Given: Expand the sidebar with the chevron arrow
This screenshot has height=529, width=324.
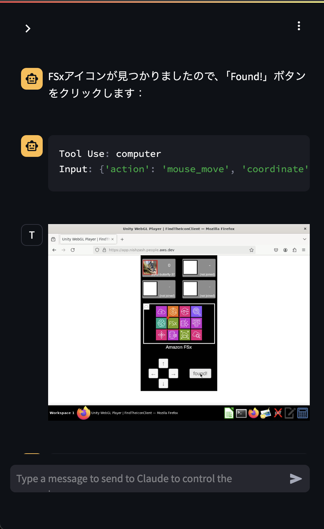Looking at the screenshot, I should (28, 29).
